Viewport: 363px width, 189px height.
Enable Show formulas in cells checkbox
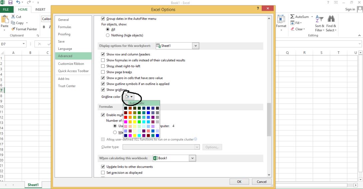pyautogui.click(x=103, y=60)
